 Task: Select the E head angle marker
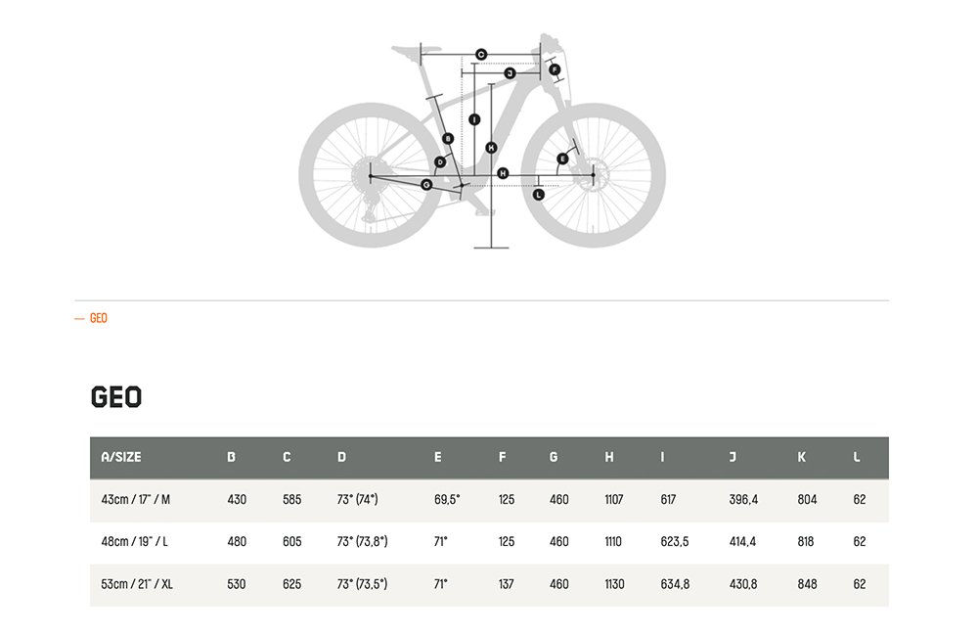coord(562,159)
